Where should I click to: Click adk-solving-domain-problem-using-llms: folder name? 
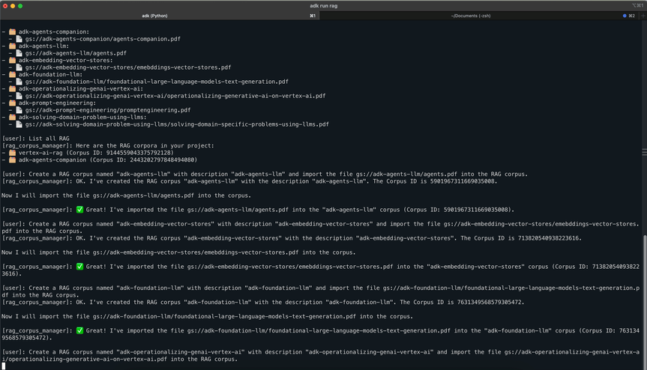point(82,117)
